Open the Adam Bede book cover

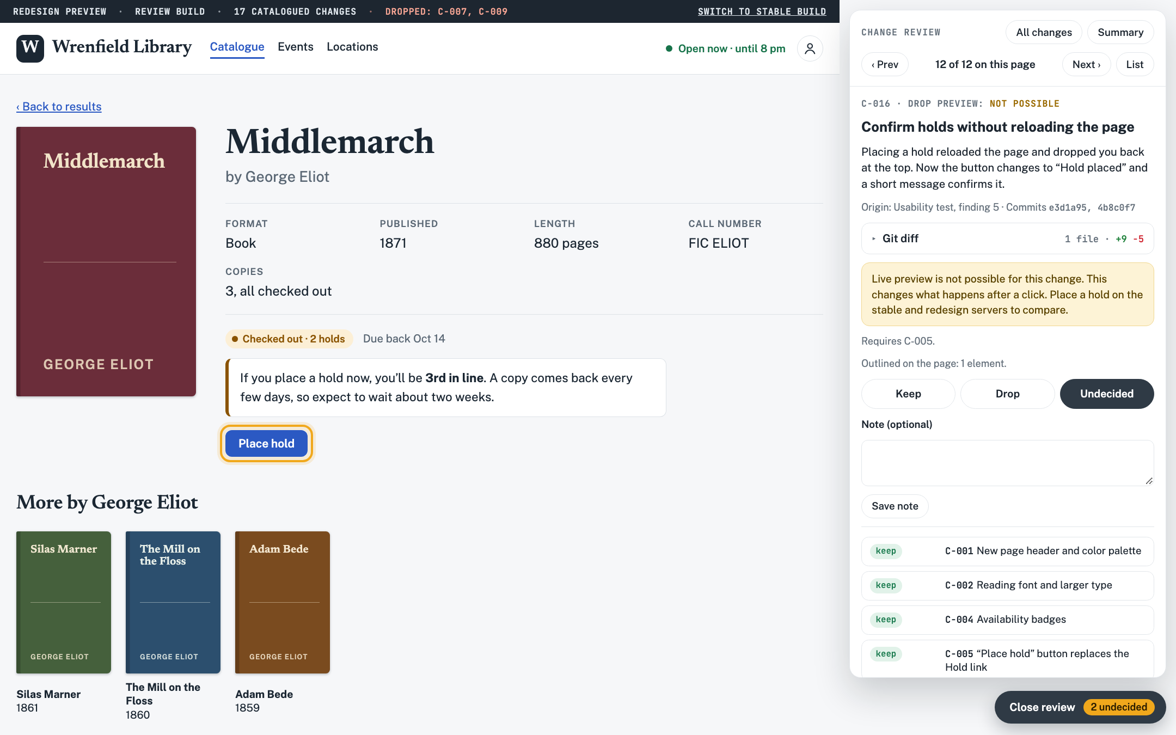(x=283, y=602)
